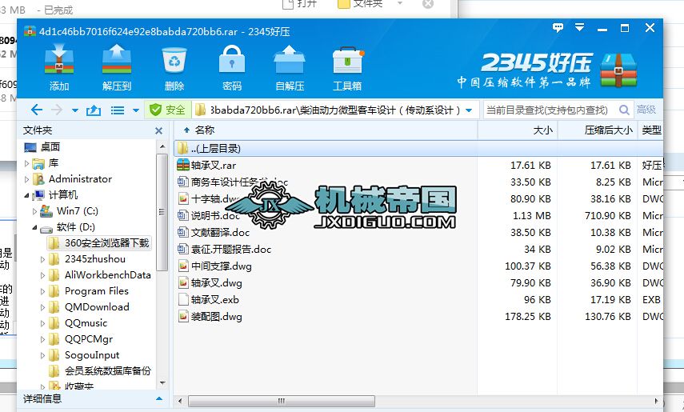The height and width of the screenshot is (412, 684).
Task: Open 文件夹 dropdown in background window
Action: tap(399, 3)
